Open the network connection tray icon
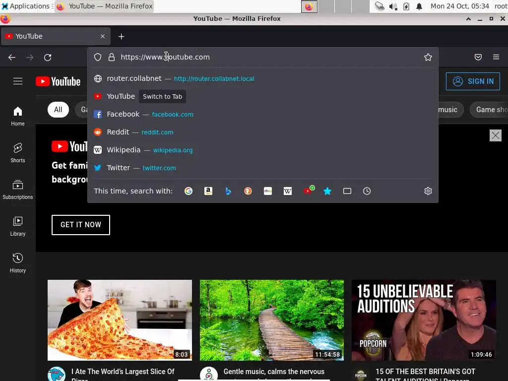This screenshot has width=508, height=381. pos(380,6)
